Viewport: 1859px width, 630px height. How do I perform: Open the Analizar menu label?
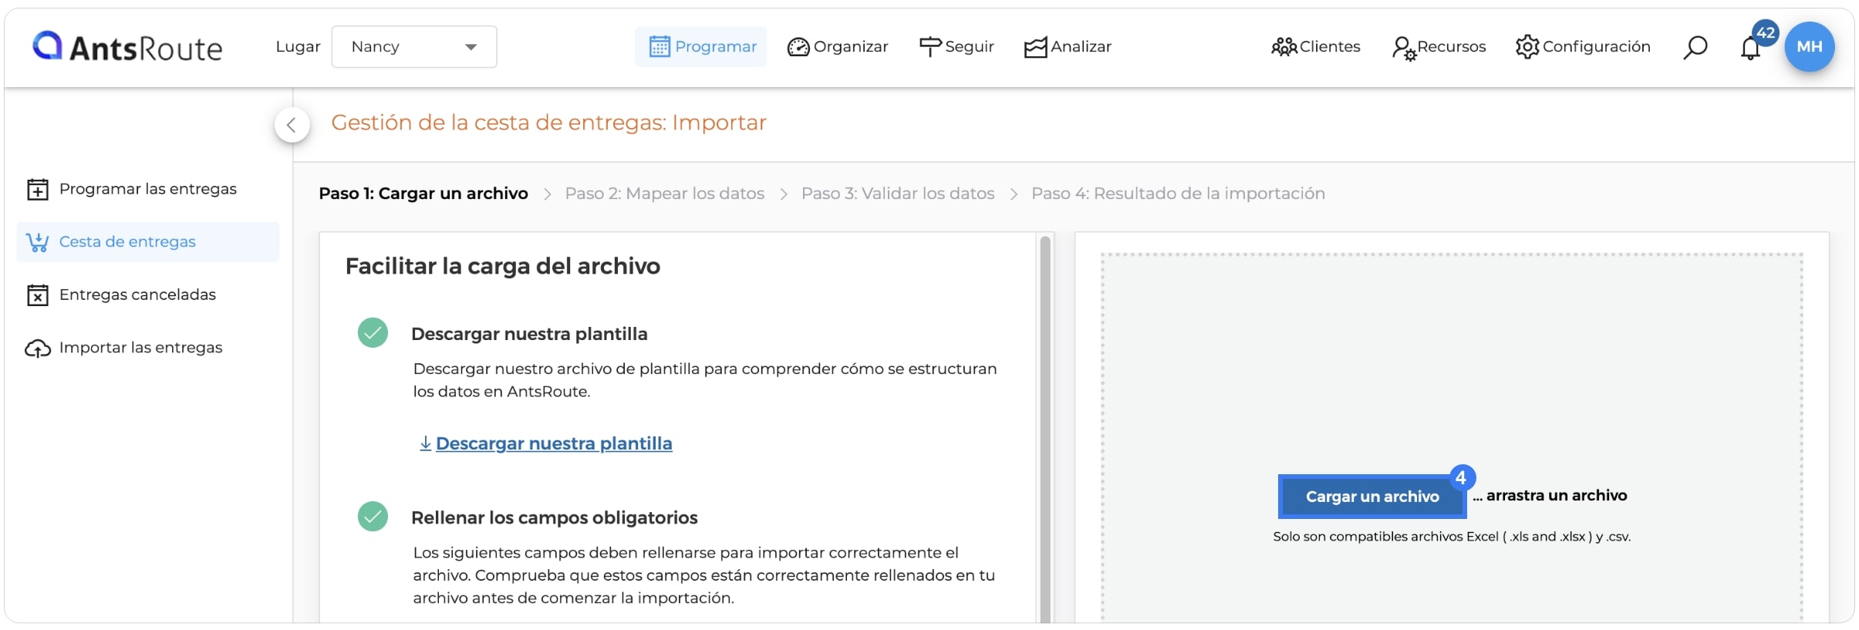coord(1081,47)
